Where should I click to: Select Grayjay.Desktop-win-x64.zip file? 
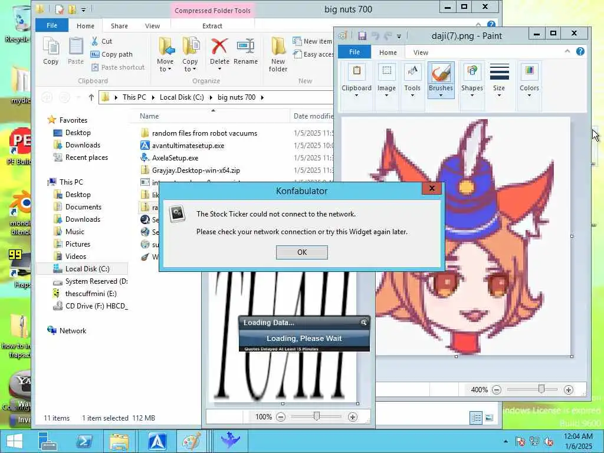(196, 170)
